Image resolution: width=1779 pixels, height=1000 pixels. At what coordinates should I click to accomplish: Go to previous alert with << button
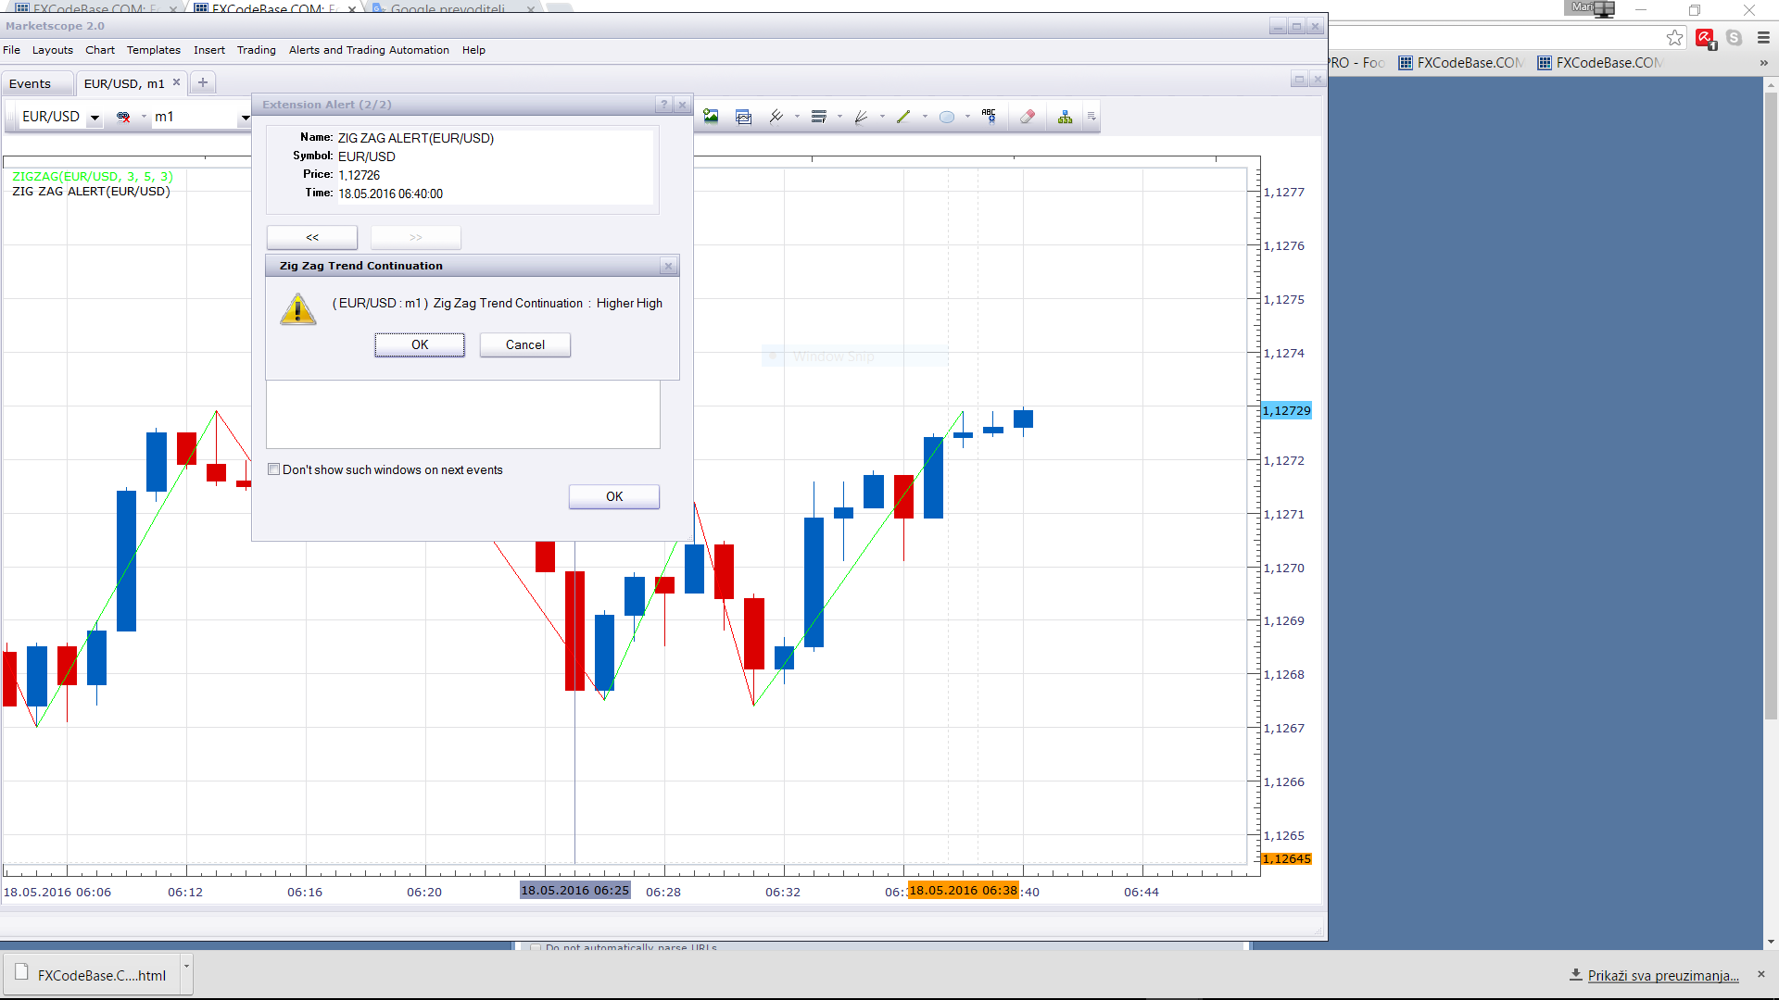click(x=312, y=237)
